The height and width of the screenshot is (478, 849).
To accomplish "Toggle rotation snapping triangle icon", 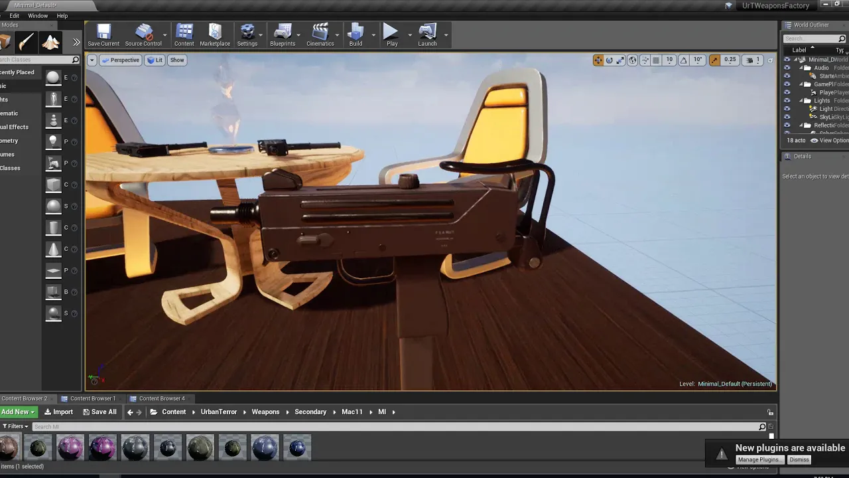I will (683, 60).
